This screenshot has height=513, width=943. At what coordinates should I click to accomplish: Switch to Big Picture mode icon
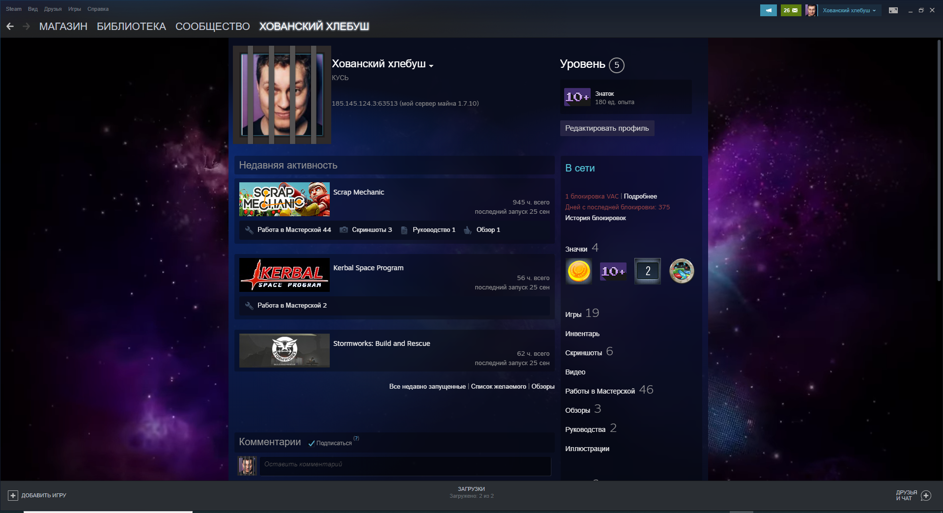[x=893, y=10]
